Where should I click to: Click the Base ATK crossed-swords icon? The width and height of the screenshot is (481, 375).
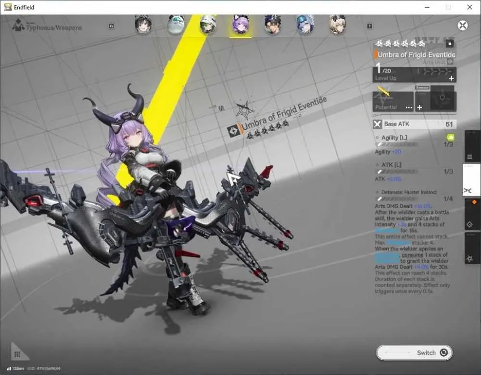point(377,124)
